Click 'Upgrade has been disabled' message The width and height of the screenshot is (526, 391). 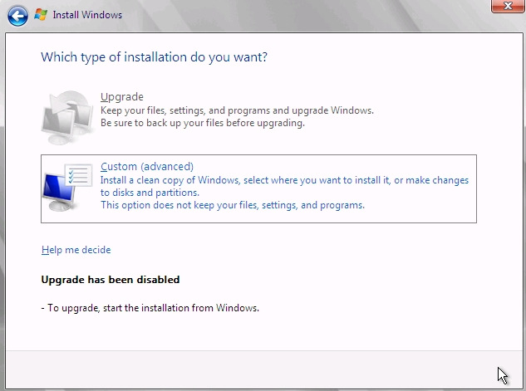pos(111,280)
